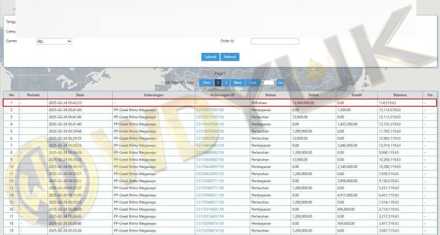Click date 2025-02-24 05:43:33
Image resolution: width=440 pixels, height=235 pixels.
(65, 103)
